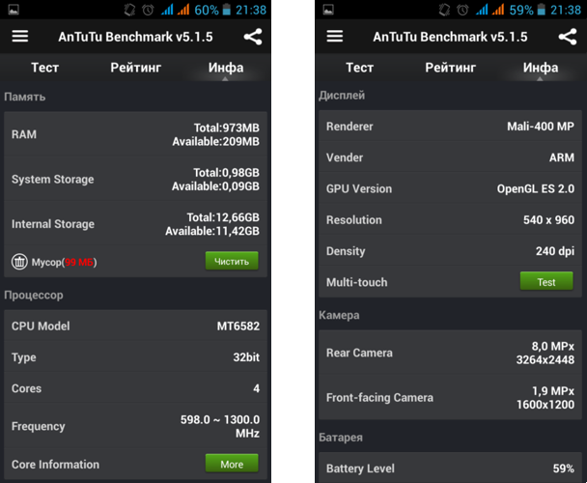
Task: Tap Батарея section header
Action: tap(341, 438)
